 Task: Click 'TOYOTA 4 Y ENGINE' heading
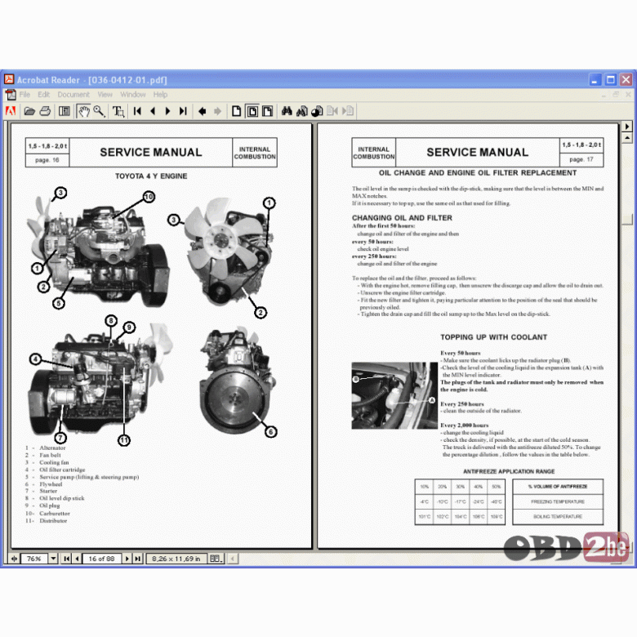[x=151, y=176]
